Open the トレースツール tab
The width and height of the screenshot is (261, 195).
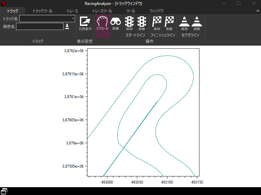tap(102, 11)
